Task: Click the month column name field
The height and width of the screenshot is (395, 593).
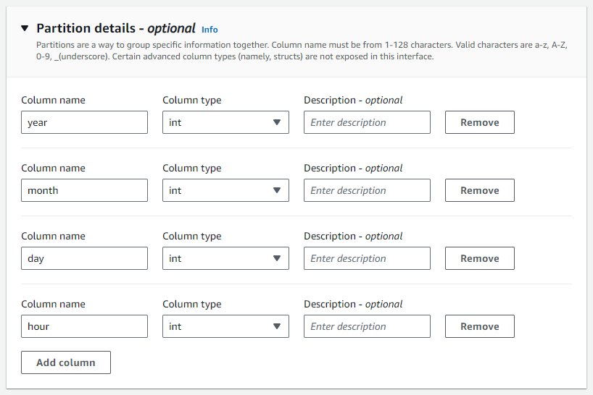Action: (x=84, y=190)
